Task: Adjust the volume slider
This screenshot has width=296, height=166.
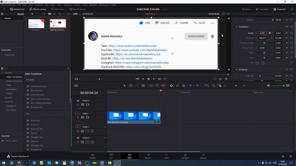Action: pos(278,86)
